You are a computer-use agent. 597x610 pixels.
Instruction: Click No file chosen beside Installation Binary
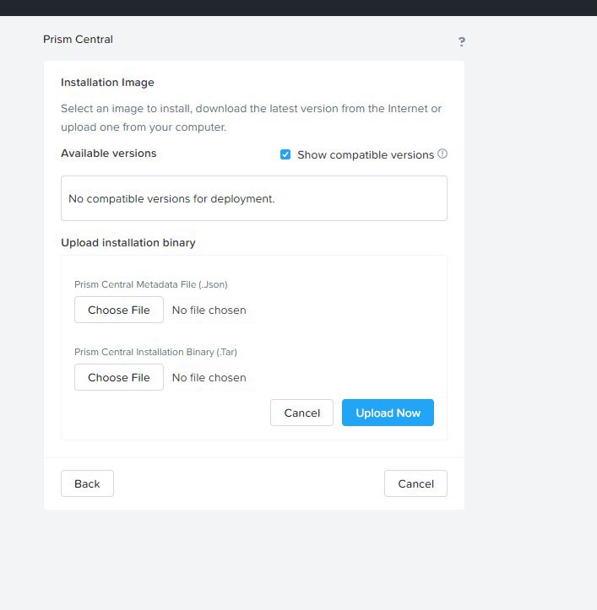tap(209, 377)
